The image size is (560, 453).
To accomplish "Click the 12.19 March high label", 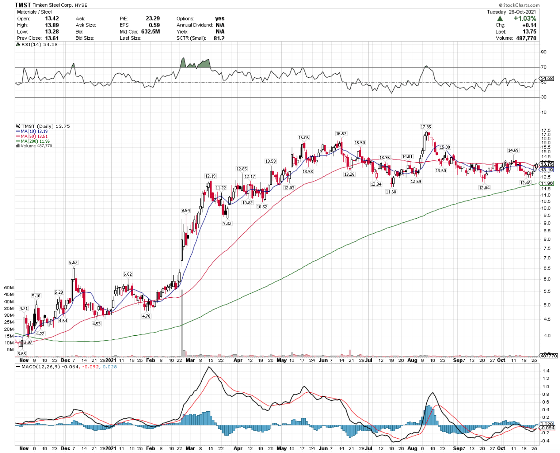I will pos(210,176).
